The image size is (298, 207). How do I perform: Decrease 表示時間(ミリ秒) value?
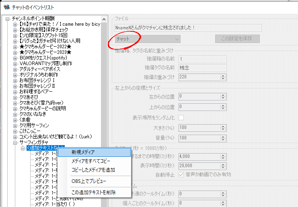tap(223, 168)
